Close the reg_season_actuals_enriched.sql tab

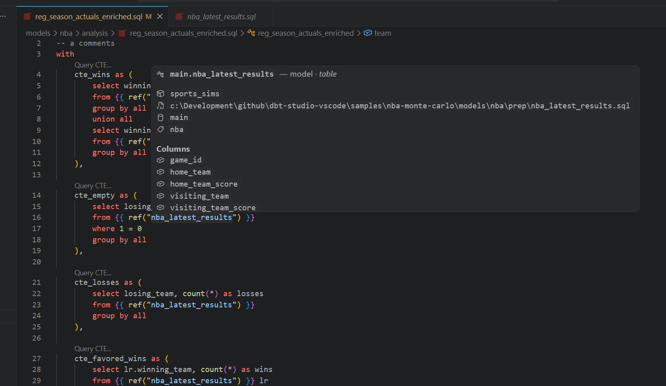[160, 16]
